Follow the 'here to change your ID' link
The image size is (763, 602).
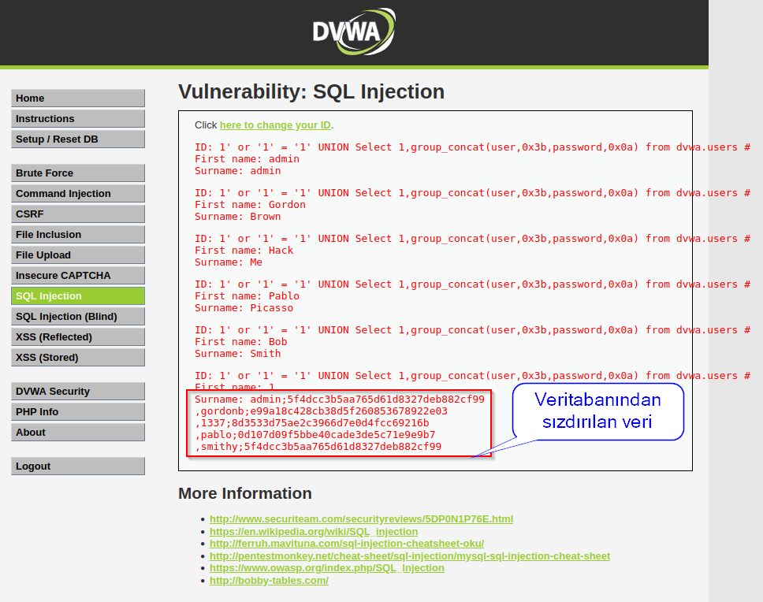275,125
